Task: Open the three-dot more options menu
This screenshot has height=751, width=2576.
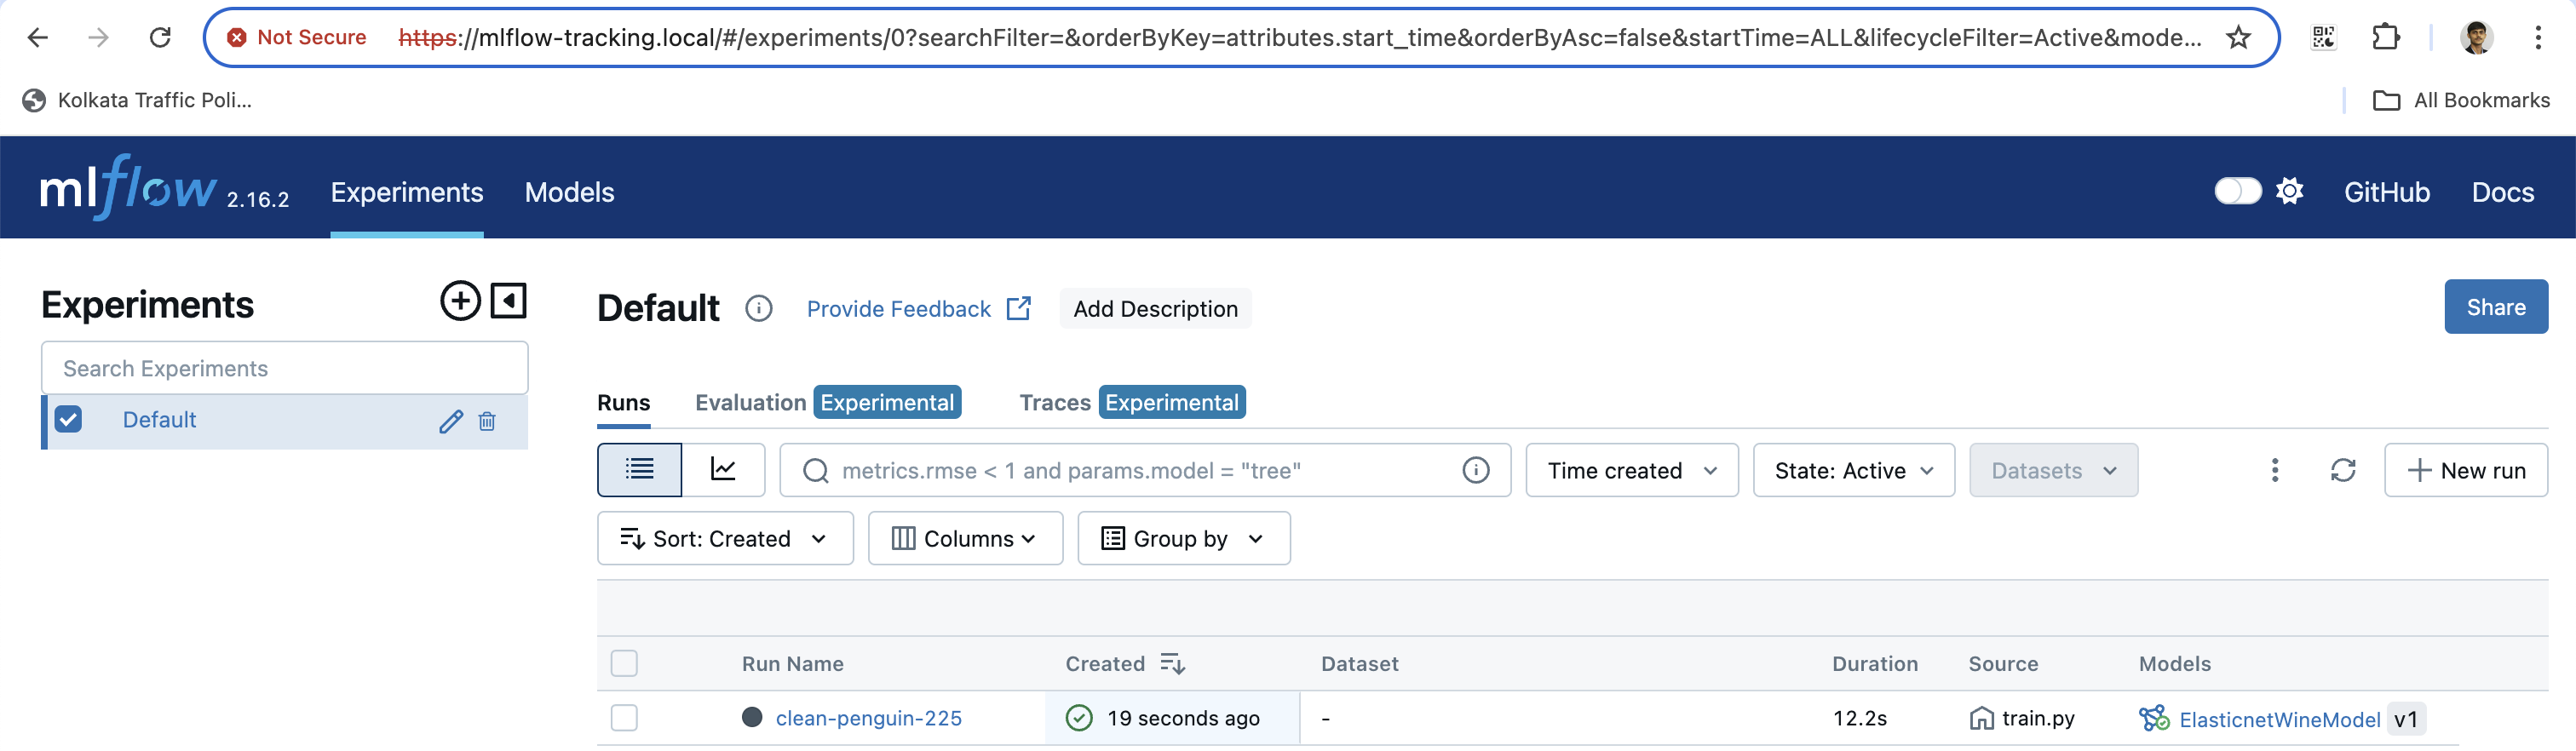Action: point(2274,470)
